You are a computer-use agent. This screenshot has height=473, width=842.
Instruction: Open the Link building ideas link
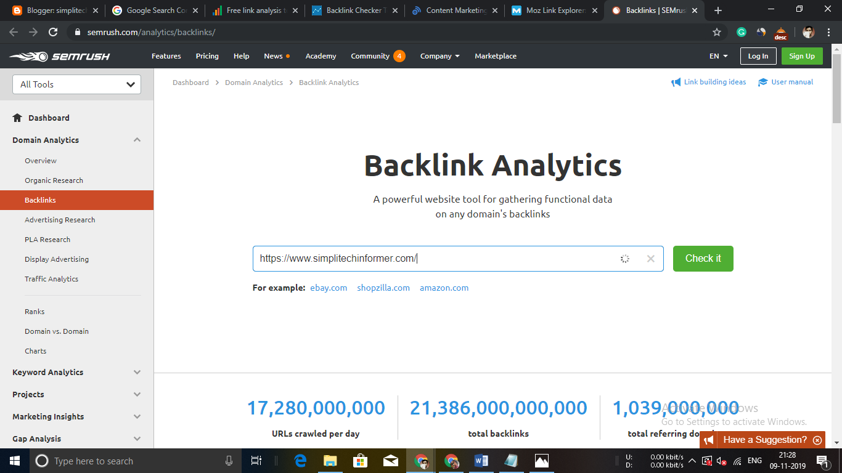pos(708,82)
